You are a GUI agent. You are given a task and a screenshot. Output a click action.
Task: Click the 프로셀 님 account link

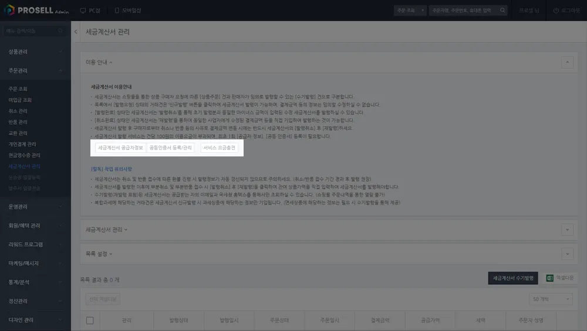tap(529, 11)
